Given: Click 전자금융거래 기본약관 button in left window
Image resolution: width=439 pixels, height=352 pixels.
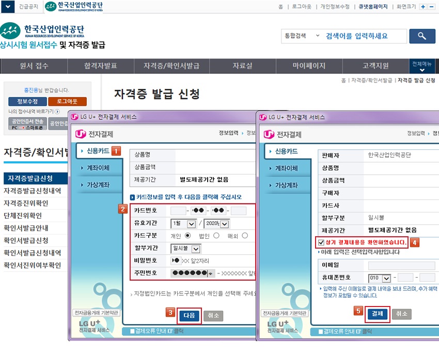Looking at the screenshot, I should click(96, 313).
